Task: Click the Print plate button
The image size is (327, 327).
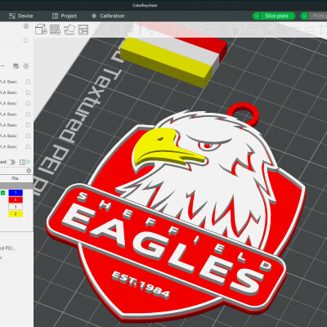Action: [318, 16]
